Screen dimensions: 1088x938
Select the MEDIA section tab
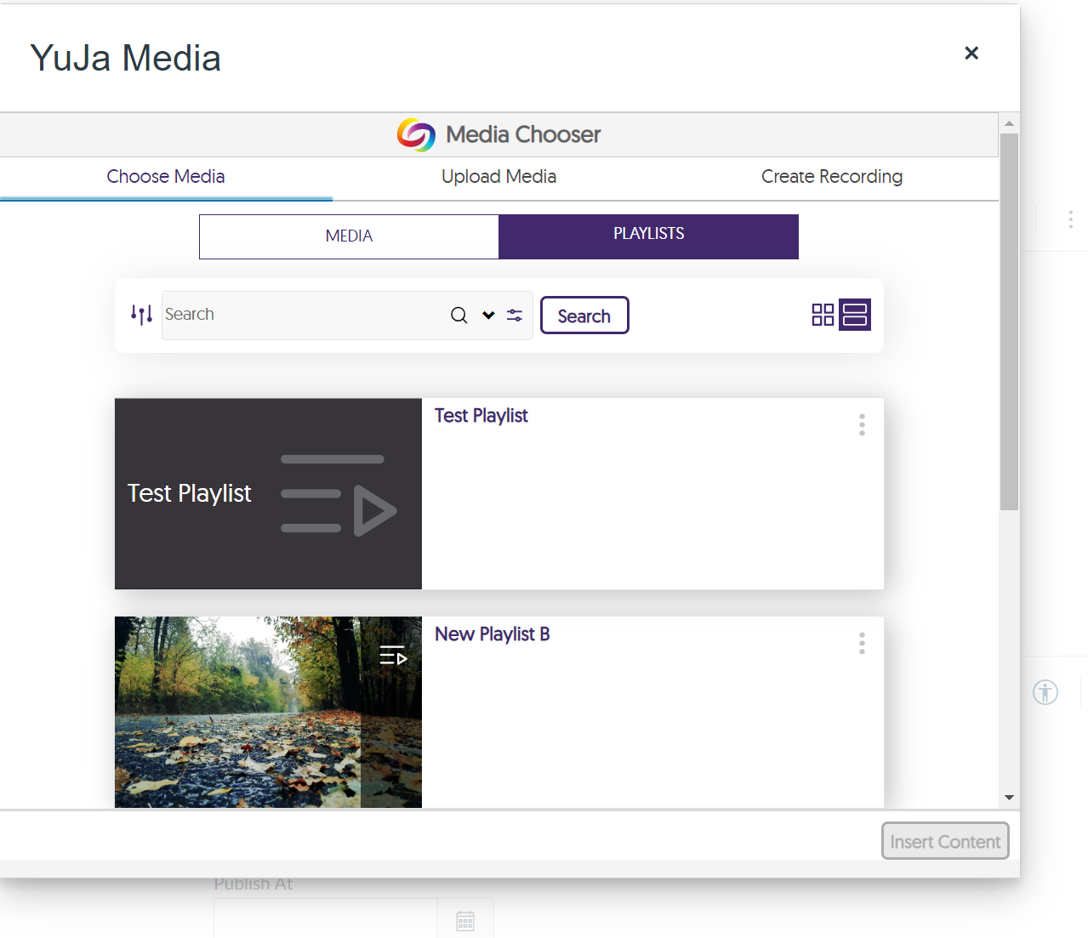(349, 236)
